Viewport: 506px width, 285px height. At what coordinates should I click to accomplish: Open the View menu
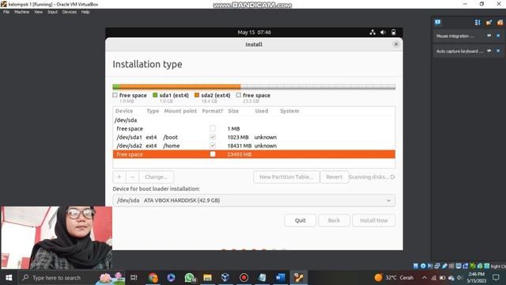38,12
